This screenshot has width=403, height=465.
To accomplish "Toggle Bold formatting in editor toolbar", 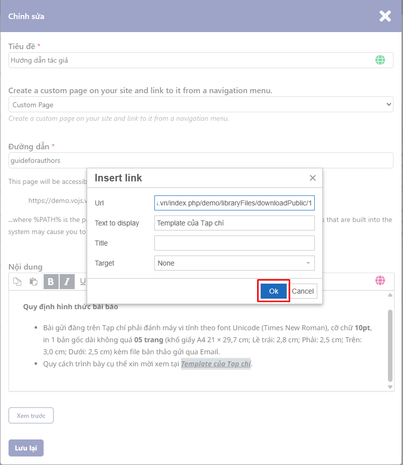I will (x=51, y=282).
